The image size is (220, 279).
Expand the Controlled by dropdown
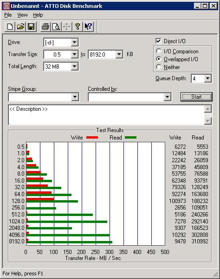[167, 97]
